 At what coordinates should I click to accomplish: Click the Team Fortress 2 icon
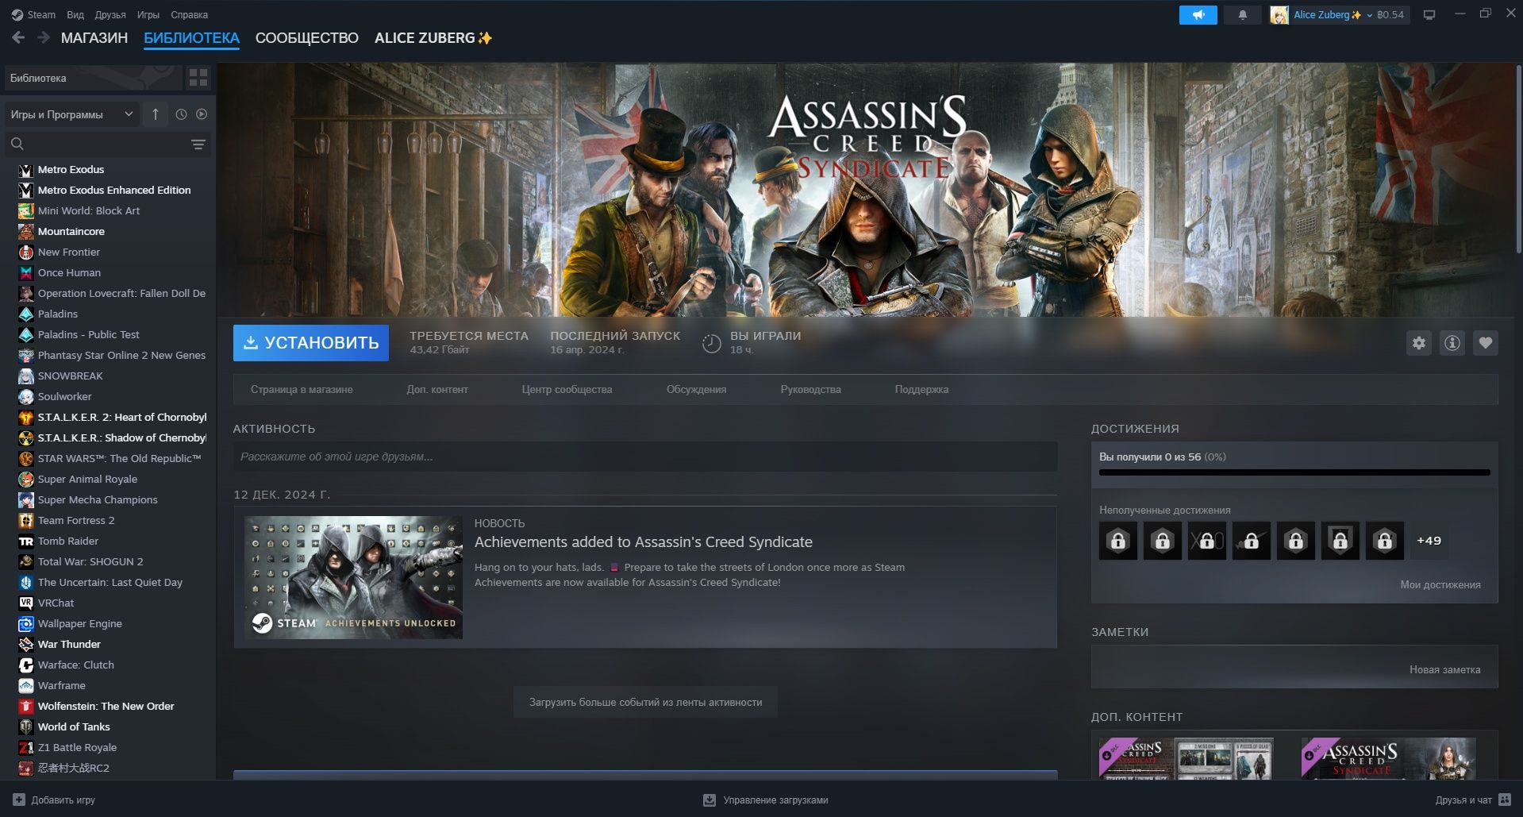[26, 521]
